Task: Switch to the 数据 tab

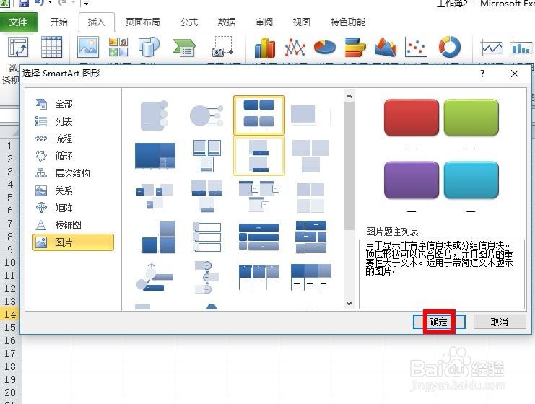Action: pyautogui.click(x=227, y=22)
